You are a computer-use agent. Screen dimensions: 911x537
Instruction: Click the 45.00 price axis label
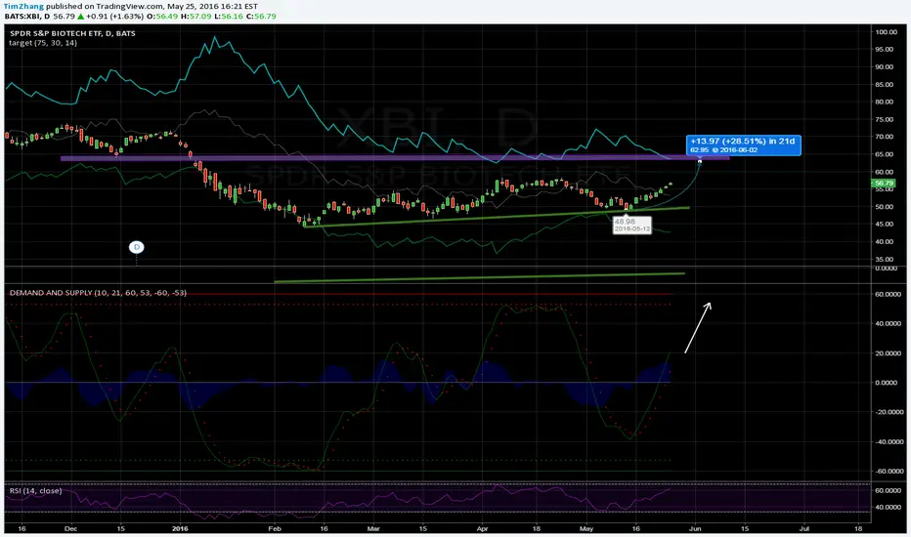(x=885, y=225)
